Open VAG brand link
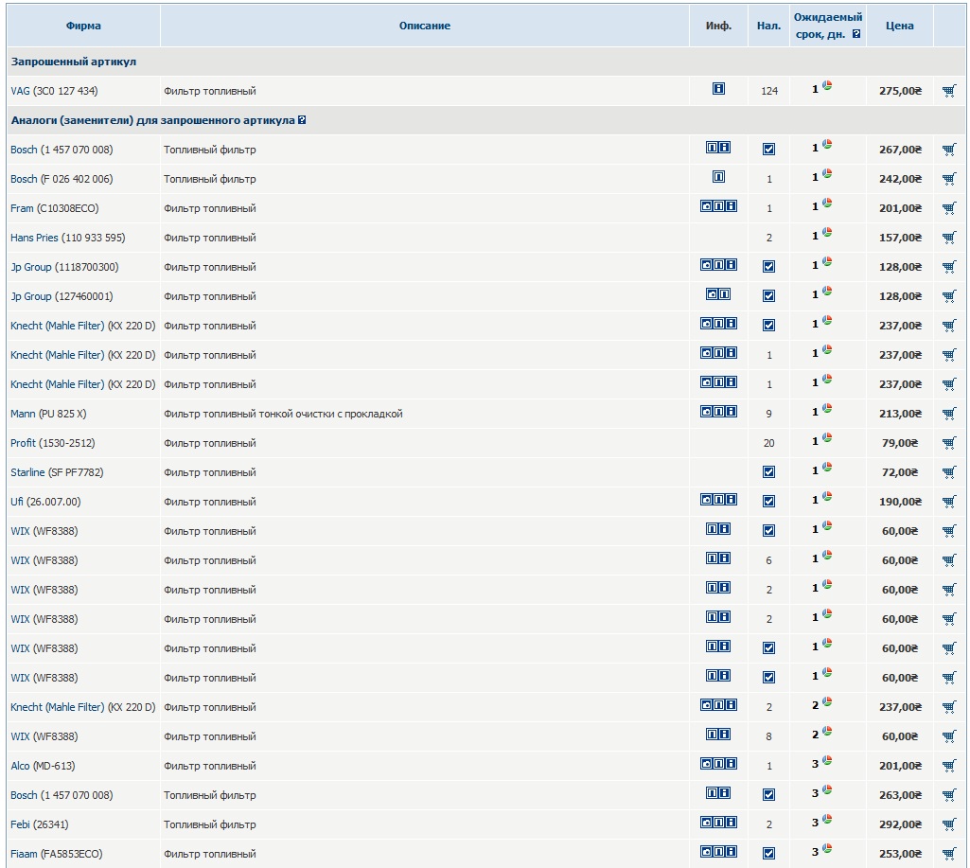This screenshot has height=868, width=970. point(20,91)
